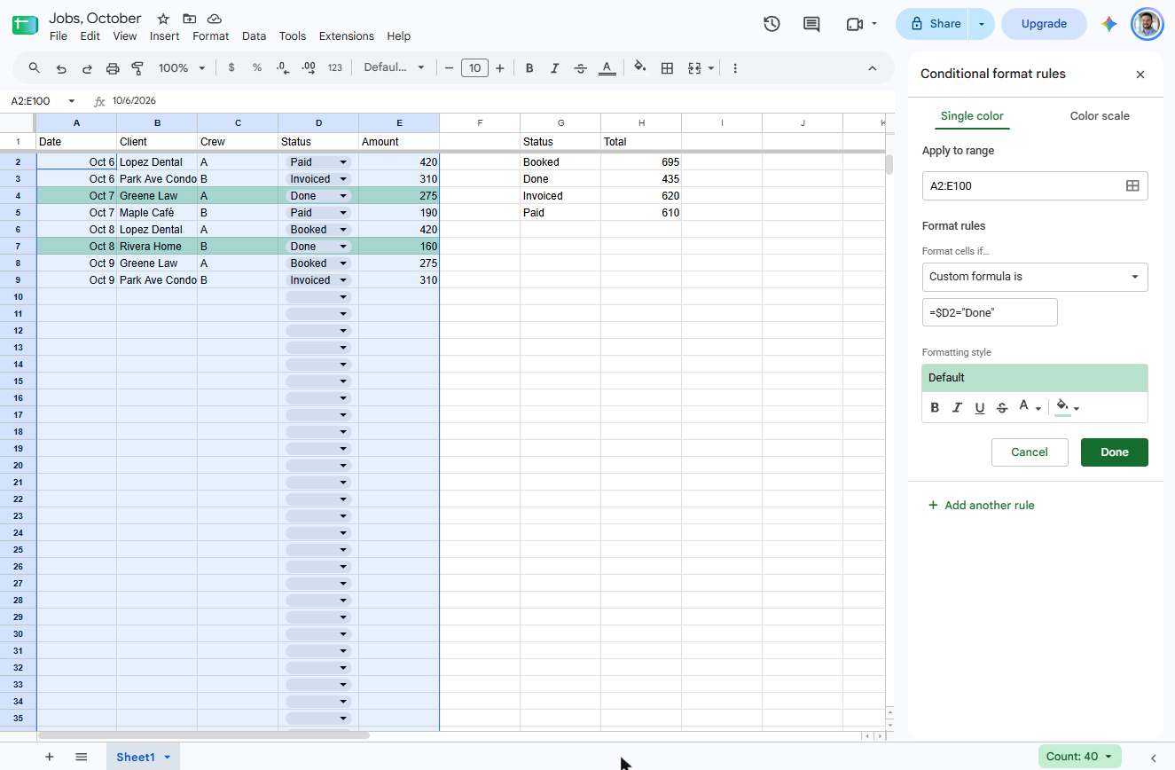
Task: Click the select data range grid icon
Action: (1132, 186)
